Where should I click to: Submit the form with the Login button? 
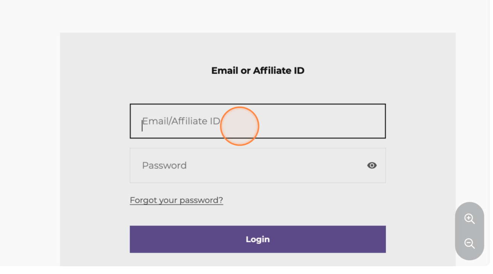pos(257,239)
